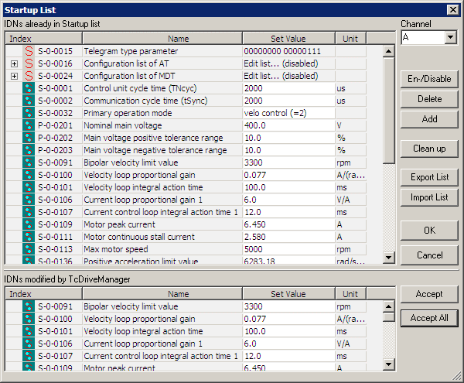This screenshot has width=464, height=383.
Task: Click the red S icon beside S-0-0016
Action: pos(29,63)
